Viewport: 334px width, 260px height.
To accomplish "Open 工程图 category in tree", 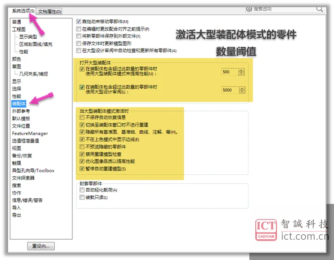I will tap(19, 29).
